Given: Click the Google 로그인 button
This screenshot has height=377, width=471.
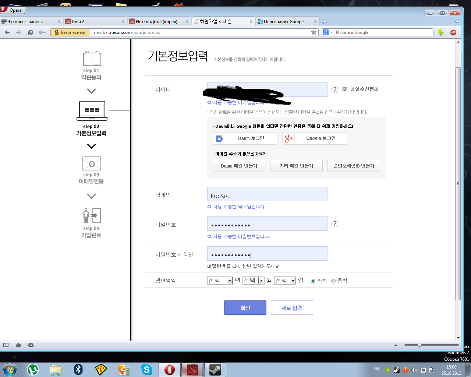Looking at the screenshot, I should coord(315,138).
